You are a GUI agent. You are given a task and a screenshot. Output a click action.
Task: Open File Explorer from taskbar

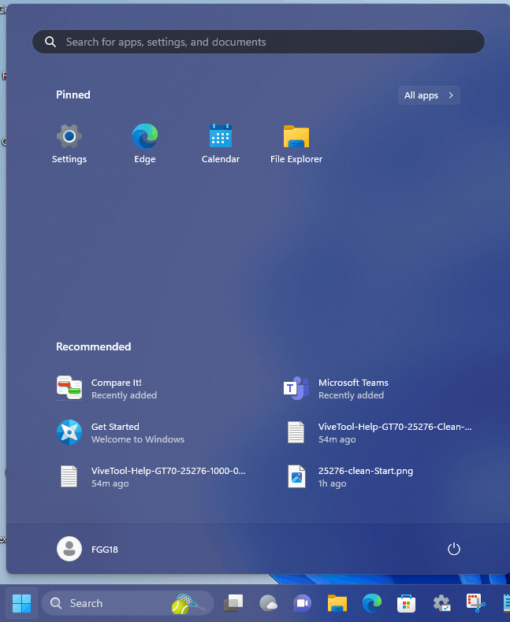337,603
